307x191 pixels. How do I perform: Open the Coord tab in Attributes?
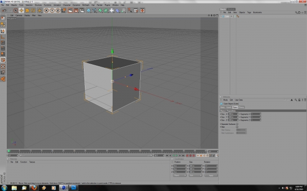[229, 107]
